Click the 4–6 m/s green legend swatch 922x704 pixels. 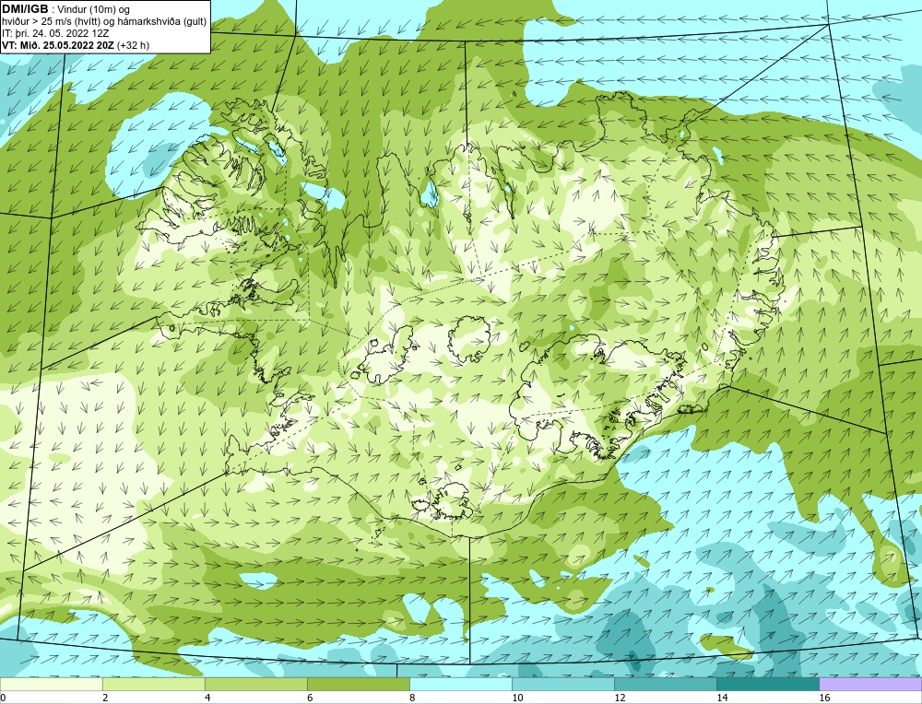point(255,685)
